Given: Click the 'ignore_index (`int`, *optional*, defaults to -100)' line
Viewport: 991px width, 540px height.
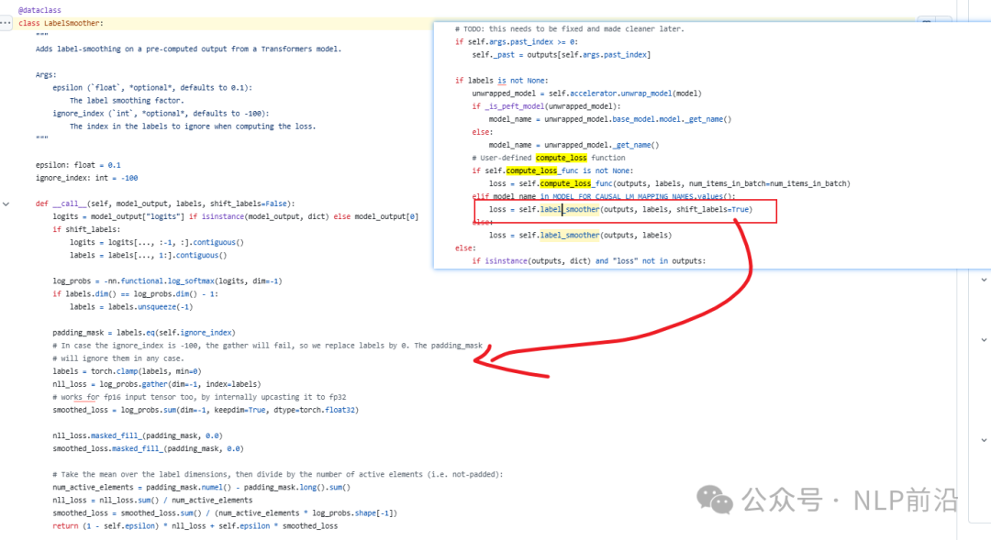Looking at the screenshot, I should pos(161,114).
